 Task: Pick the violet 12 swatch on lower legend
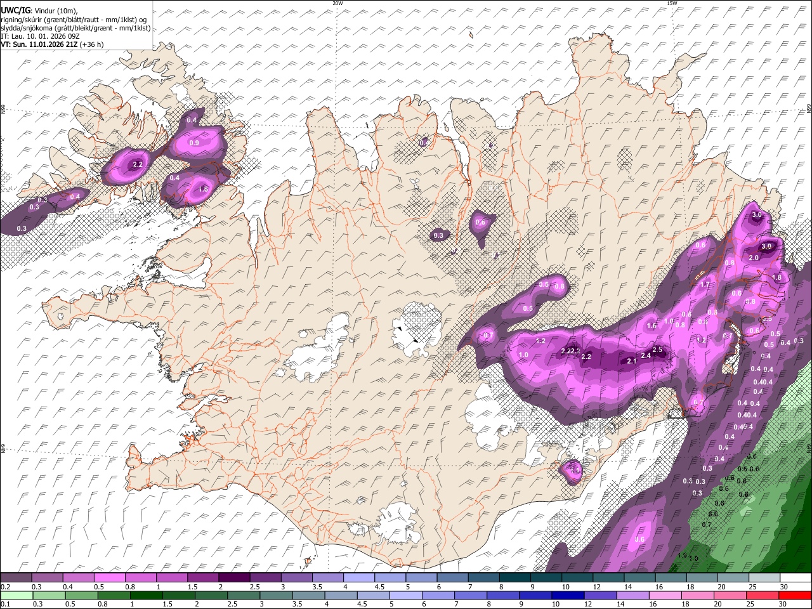pyautogui.click(x=600, y=595)
